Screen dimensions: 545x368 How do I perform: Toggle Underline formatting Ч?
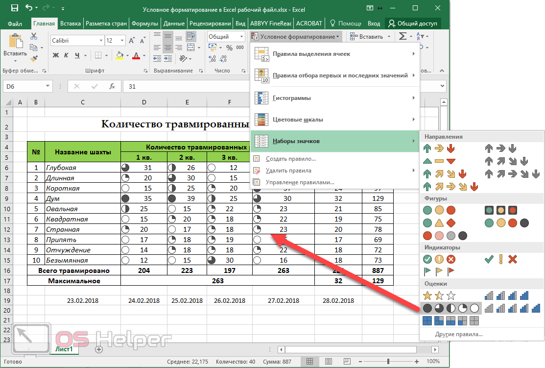tap(77, 55)
